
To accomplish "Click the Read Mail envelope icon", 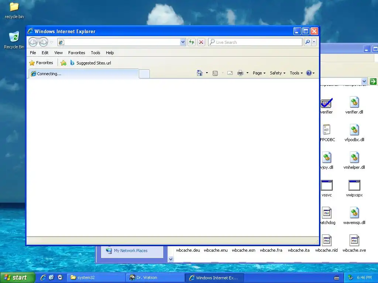I will click(230, 73).
